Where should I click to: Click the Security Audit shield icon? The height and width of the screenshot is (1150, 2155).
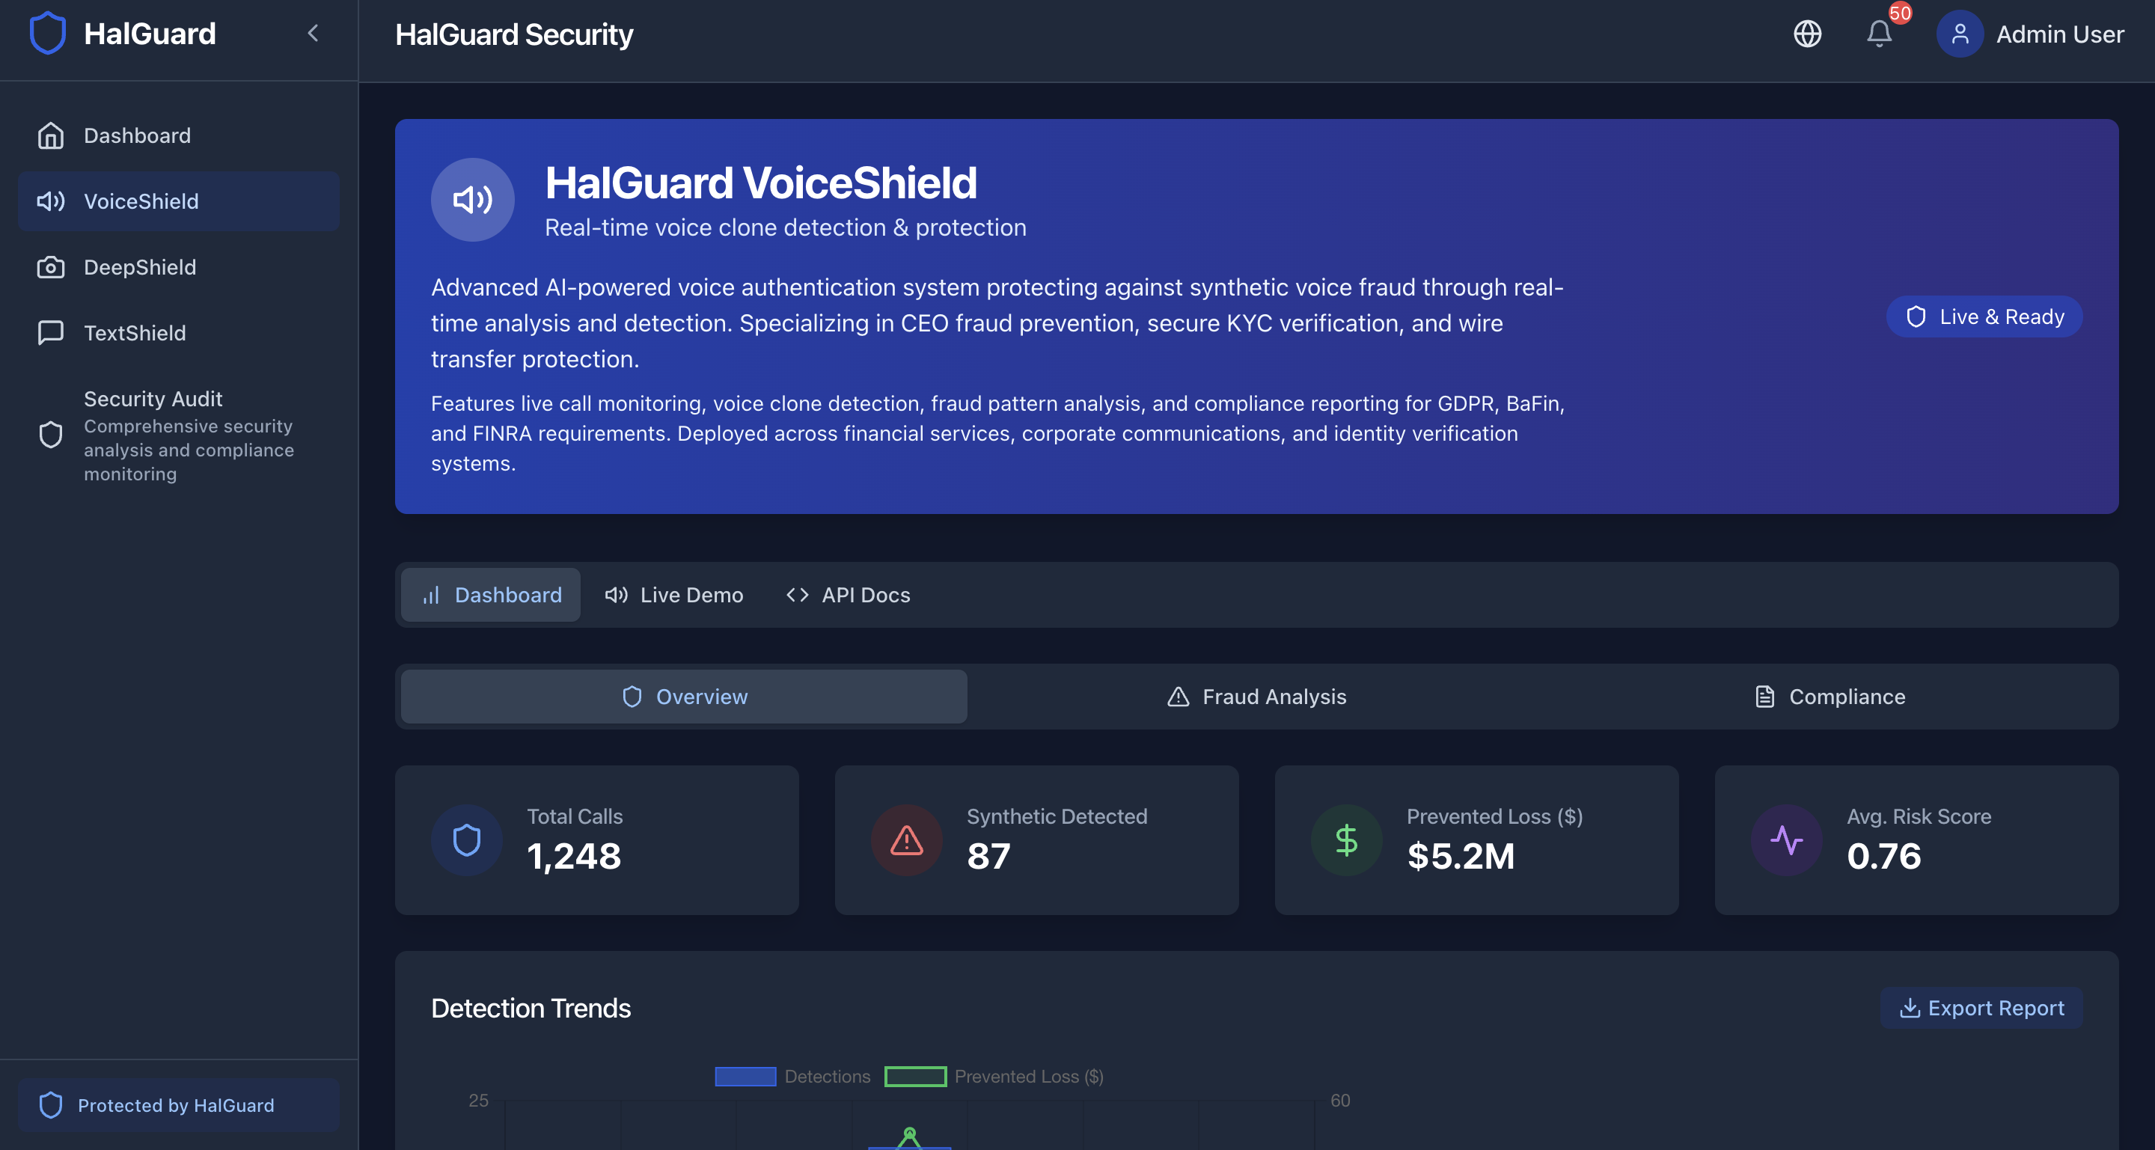50,435
